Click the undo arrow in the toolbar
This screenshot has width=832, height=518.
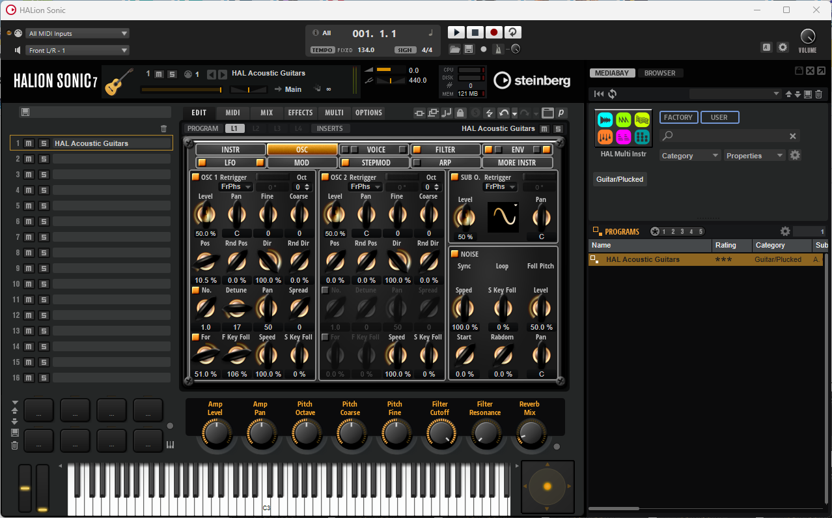click(503, 113)
